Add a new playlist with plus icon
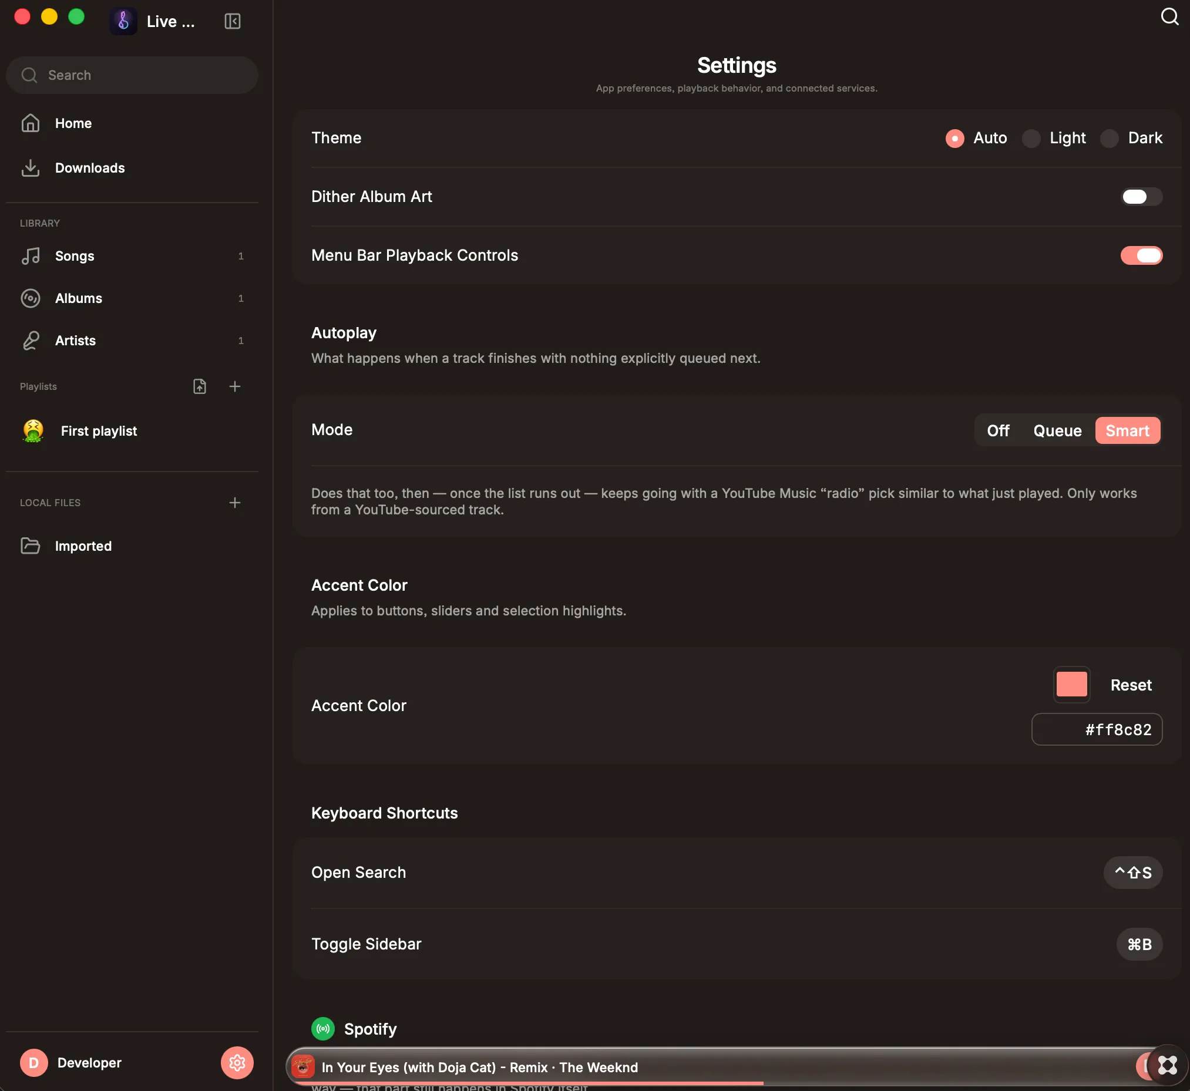1190x1091 pixels. 234,387
